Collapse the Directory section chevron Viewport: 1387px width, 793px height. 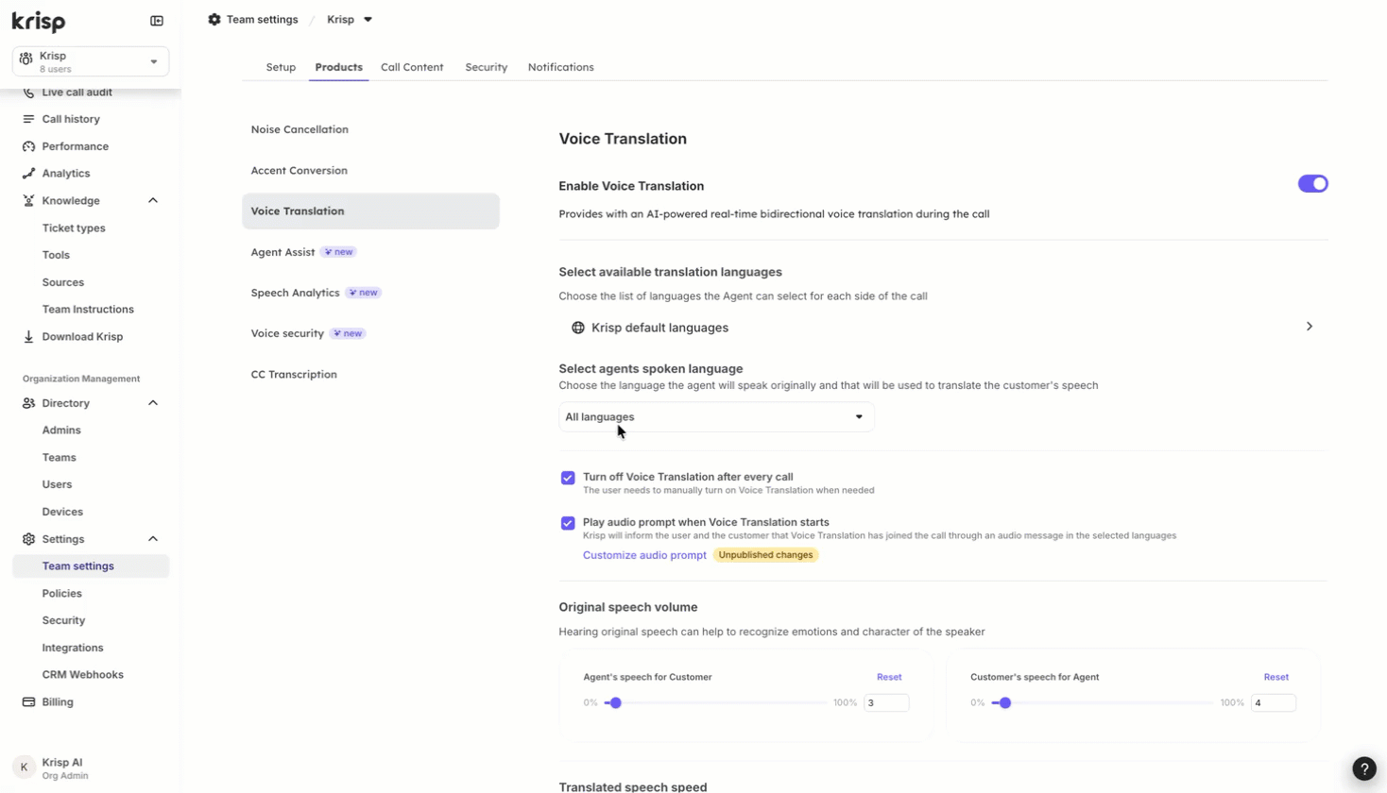[153, 403]
